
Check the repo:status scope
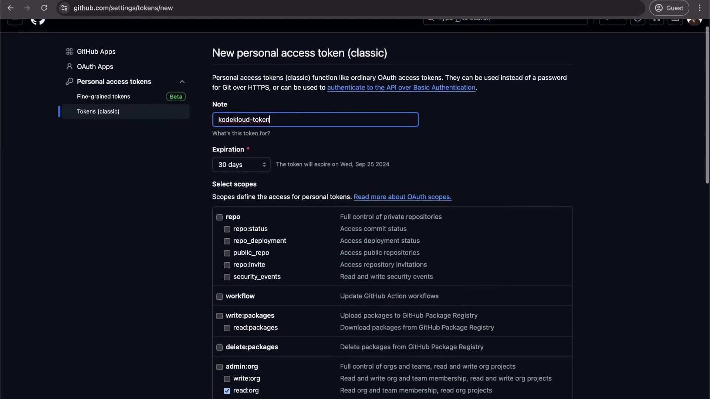[x=227, y=229]
